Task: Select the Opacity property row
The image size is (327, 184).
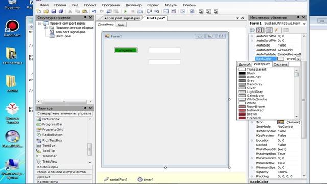Action: pos(276,172)
